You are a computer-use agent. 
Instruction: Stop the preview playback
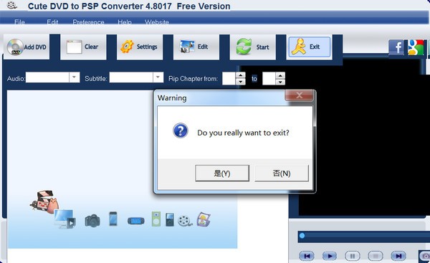click(376, 256)
